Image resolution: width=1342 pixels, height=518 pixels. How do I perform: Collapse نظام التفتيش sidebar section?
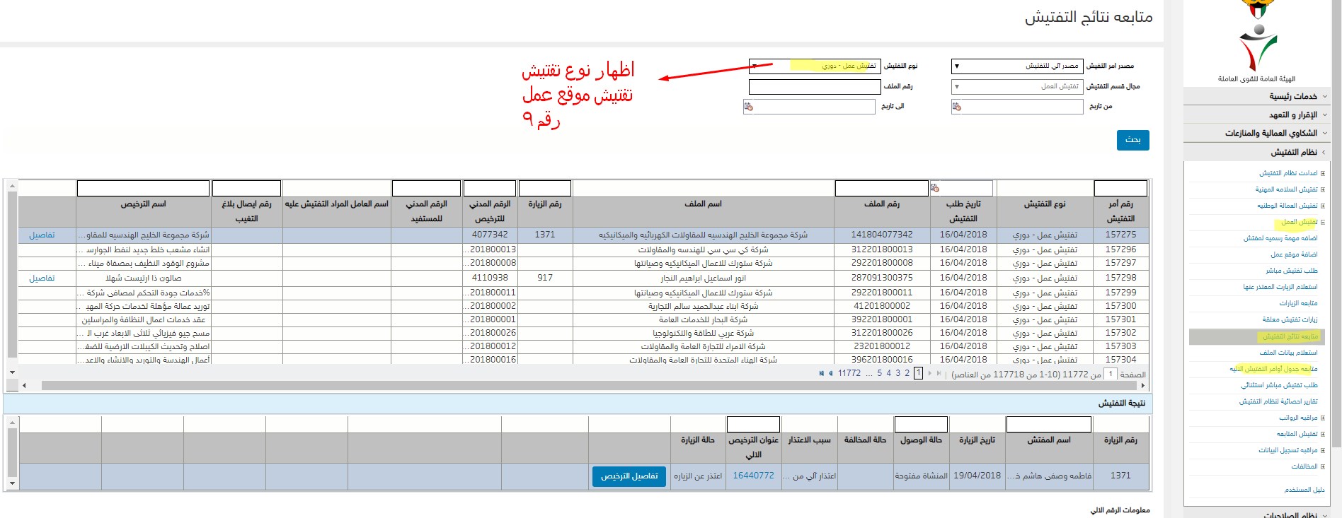tap(1256, 152)
